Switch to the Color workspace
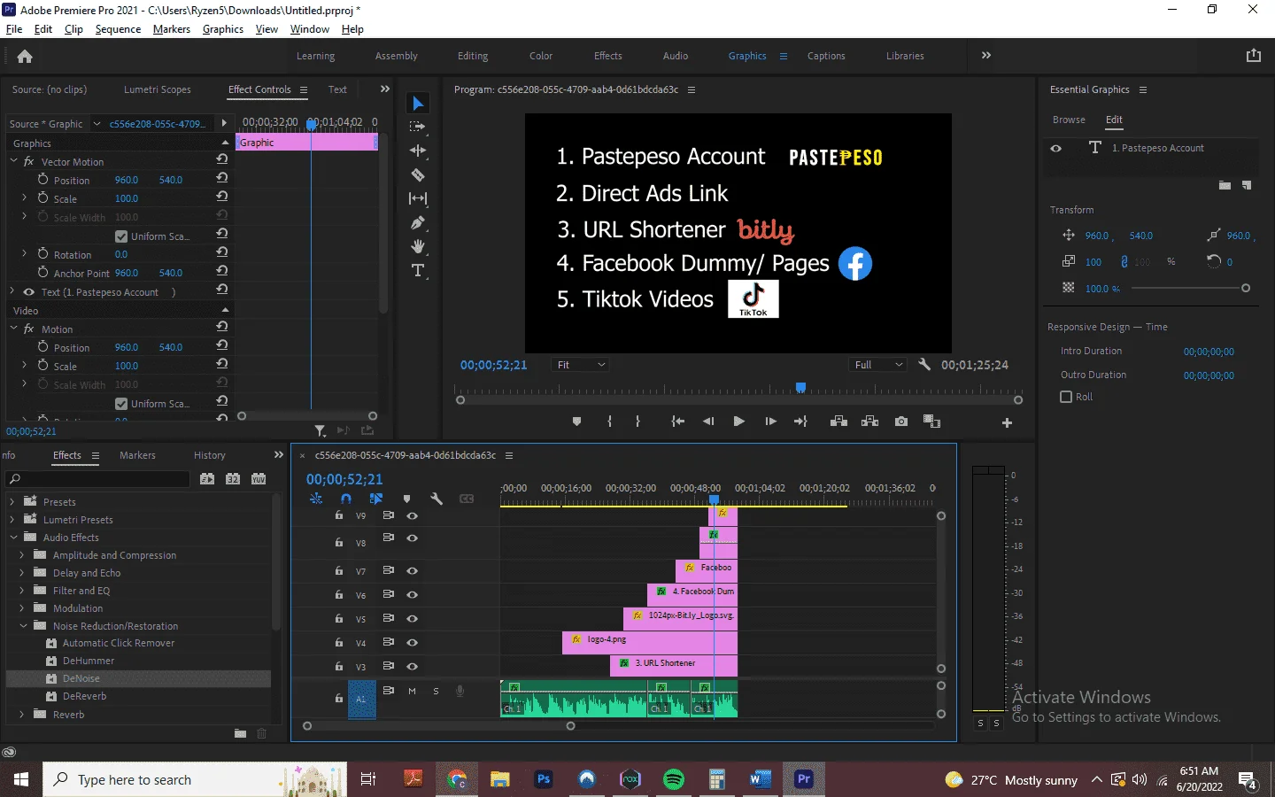1275x797 pixels. (x=541, y=56)
